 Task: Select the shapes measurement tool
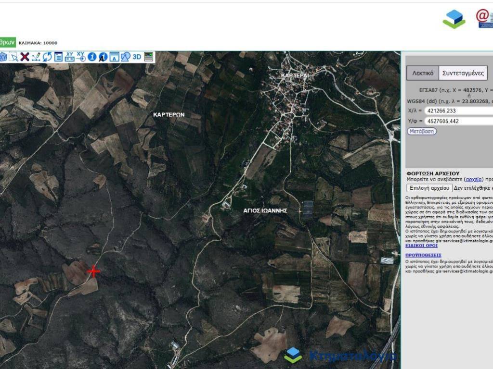[125, 57]
